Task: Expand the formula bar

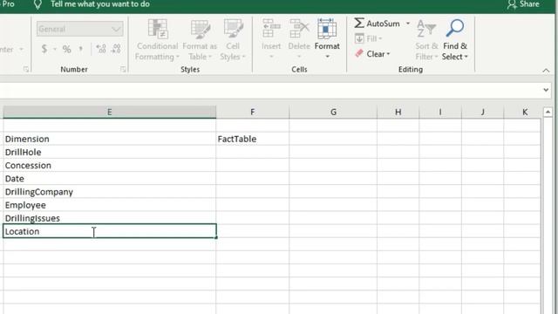Action: [546, 90]
